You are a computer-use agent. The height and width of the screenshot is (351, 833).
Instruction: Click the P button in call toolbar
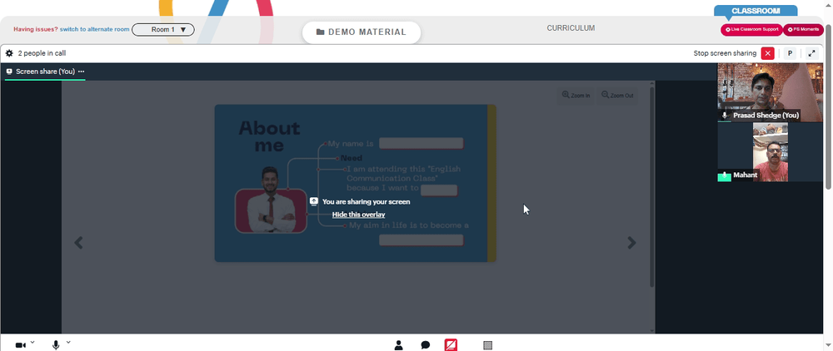pos(790,53)
